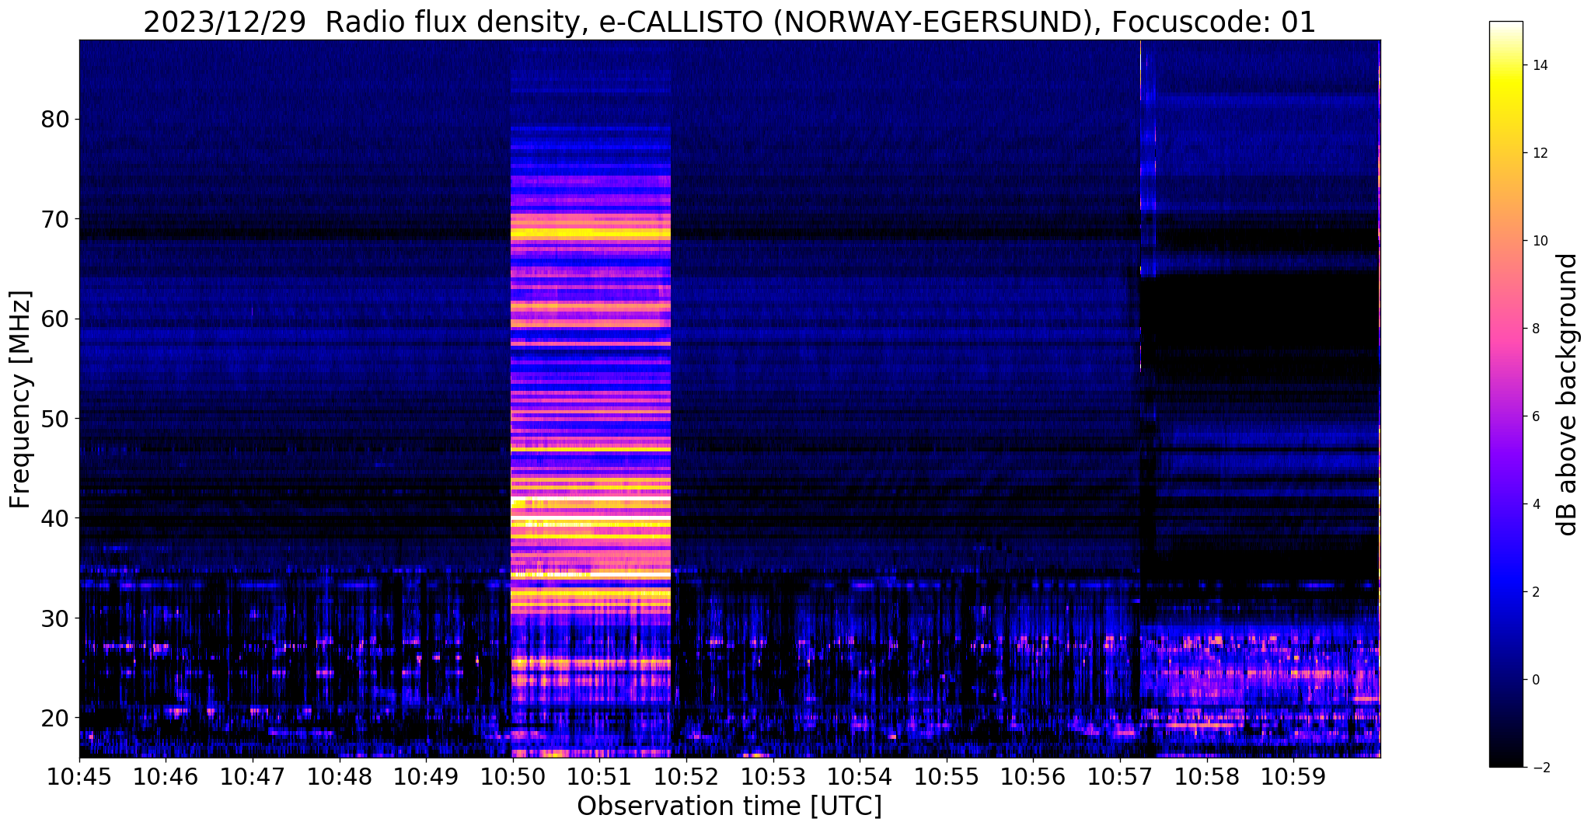This screenshot has height=829, width=1591.
Task: Click the 40 MHz frequency tick label
Action: click(x=54, y=518)
